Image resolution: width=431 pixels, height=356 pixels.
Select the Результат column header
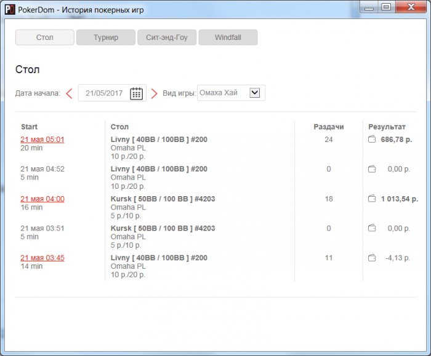pos(387,127)
